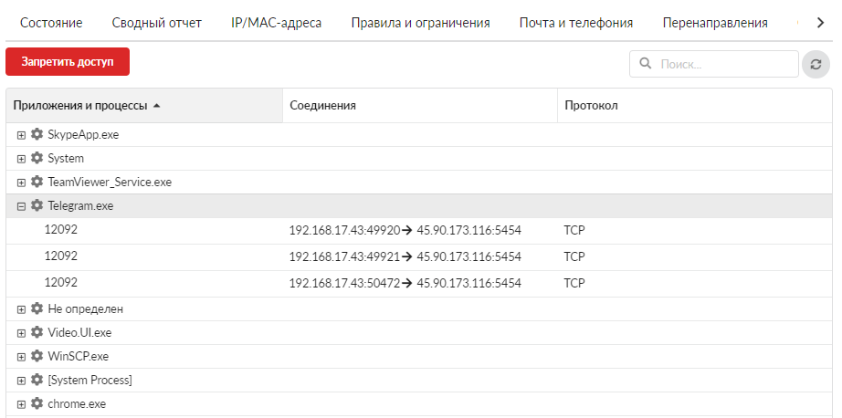The image size is (842, 418).
Task: Click the Запретить доступ button
Action: point(68,62)
